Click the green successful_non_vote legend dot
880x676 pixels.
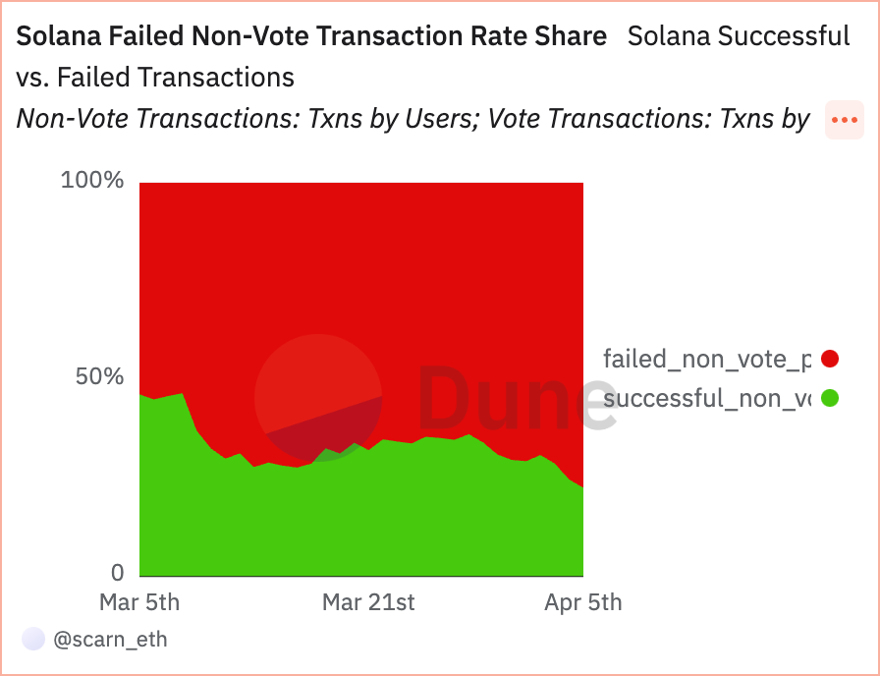(x=830, y=398)
